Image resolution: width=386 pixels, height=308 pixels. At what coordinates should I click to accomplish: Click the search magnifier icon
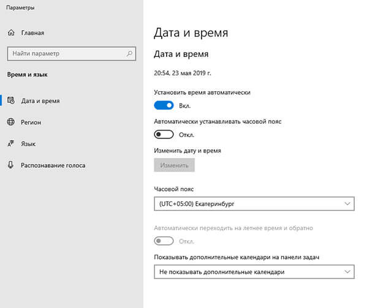129,53
